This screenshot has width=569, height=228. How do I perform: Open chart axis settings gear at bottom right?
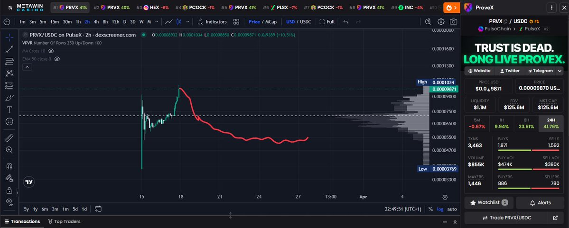(x=445, y=197)
